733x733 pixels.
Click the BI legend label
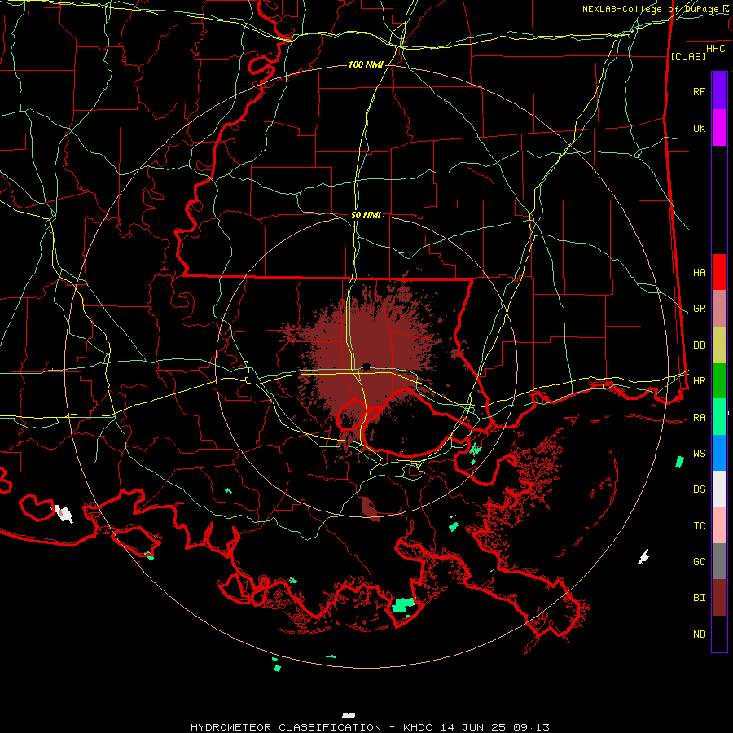pyautogui.click(x=699, y=598)
